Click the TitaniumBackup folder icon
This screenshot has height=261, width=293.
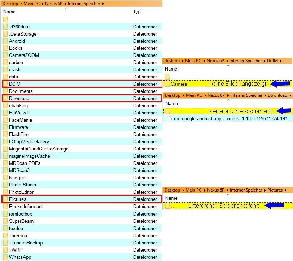click(x=5, y=243)
